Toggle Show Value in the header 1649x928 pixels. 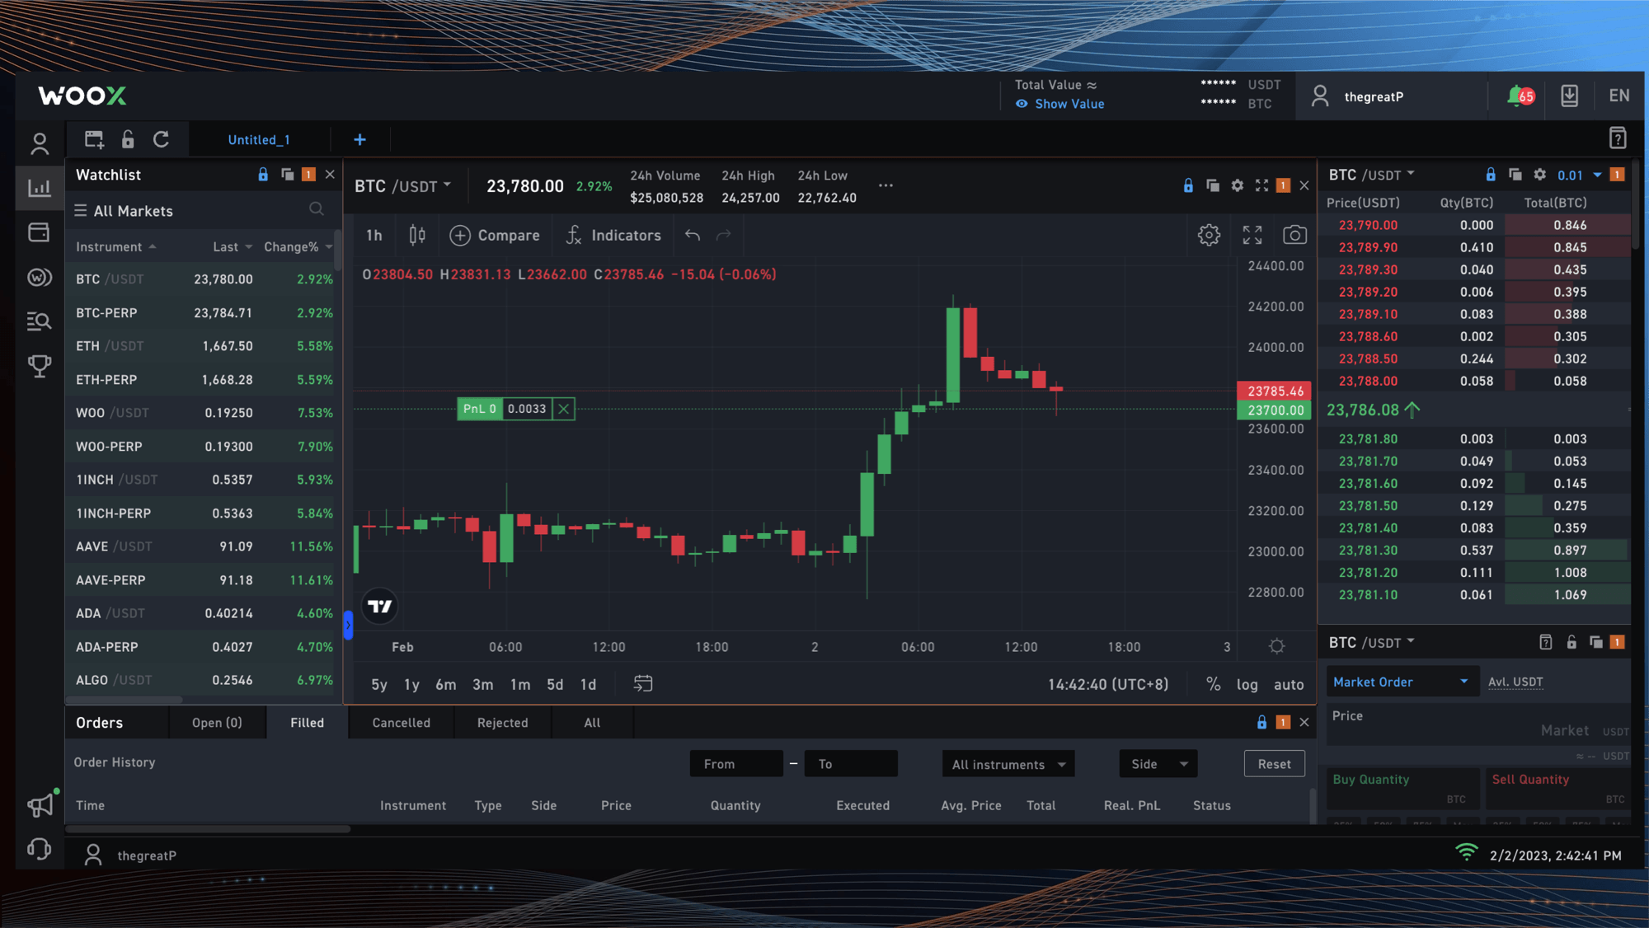pos(1060,104)
